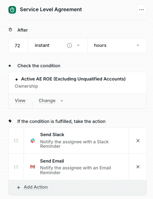Image resolution: width=153 pixels, height=199 pixels.
Task: Click the View condition link
Action: pos(20,101)
